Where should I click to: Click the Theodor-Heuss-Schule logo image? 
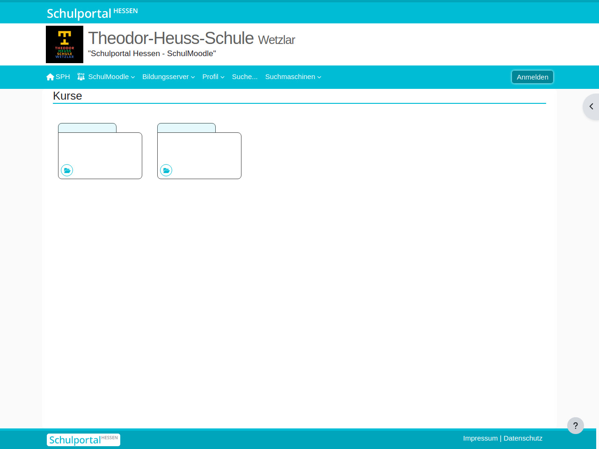pos(65,44)
